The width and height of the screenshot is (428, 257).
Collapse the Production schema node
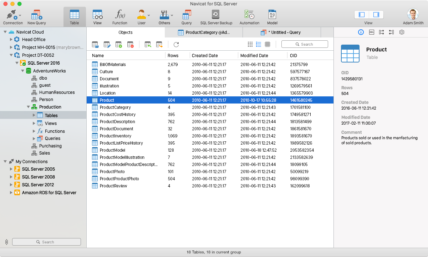pos(28,107)
